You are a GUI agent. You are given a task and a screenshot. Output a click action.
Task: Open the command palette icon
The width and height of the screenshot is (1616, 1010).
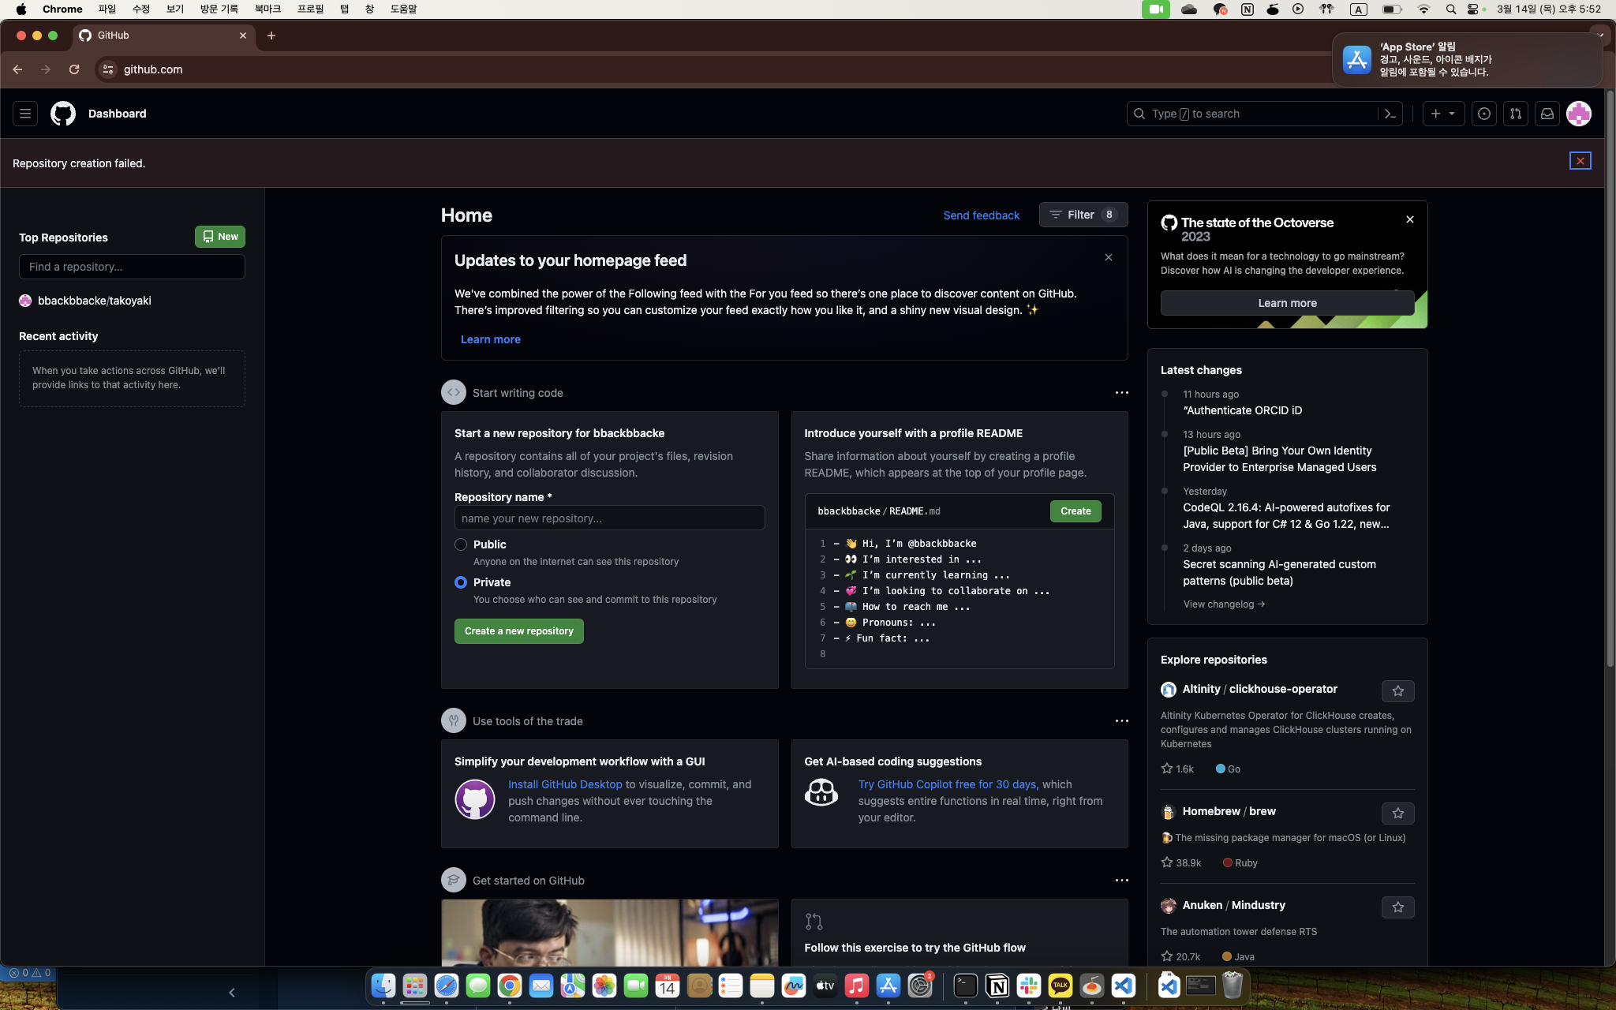click(1390, 114)
